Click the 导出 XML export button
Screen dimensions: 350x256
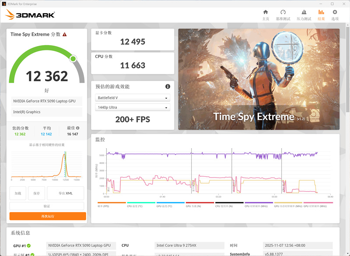click(66, 193)
